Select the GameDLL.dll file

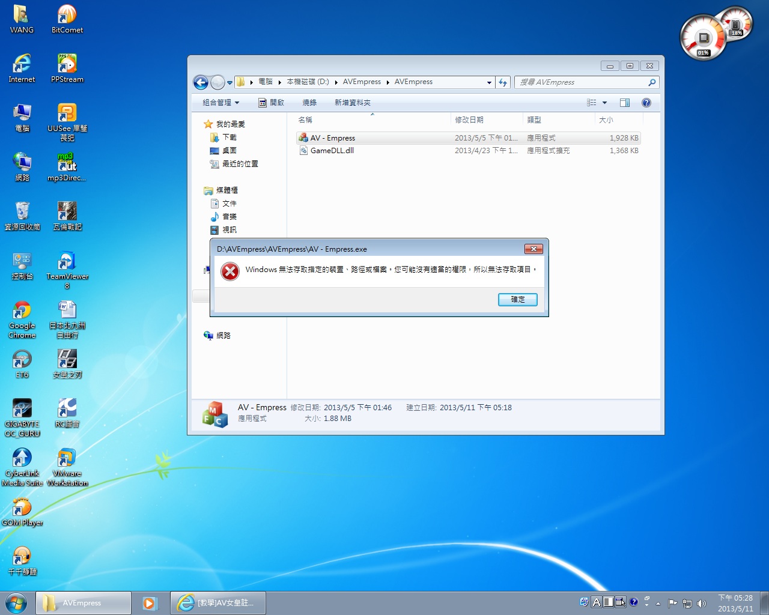tap(469, 151)
